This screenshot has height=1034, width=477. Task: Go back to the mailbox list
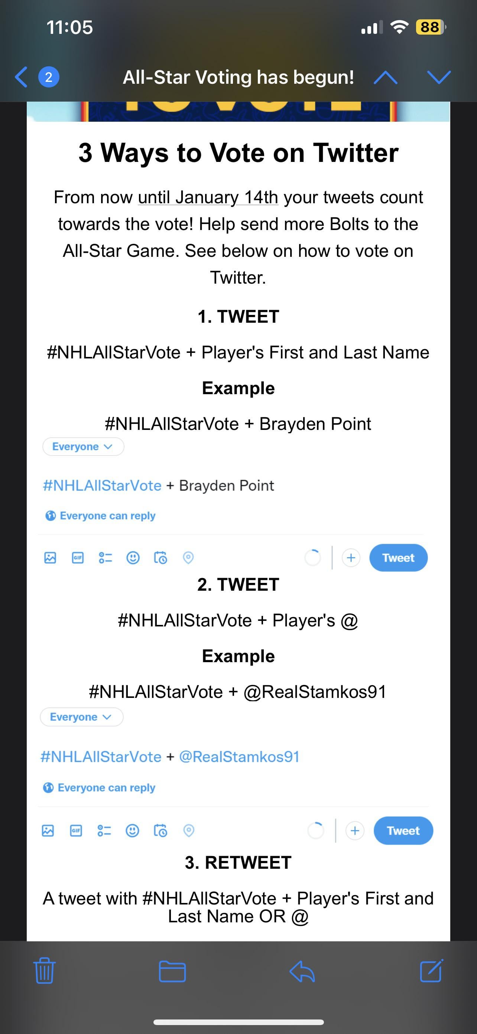tap(22, 77)
